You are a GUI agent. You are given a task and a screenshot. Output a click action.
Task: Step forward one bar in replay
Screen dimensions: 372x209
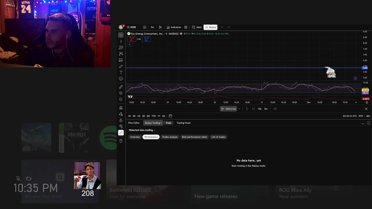(253, 109)
